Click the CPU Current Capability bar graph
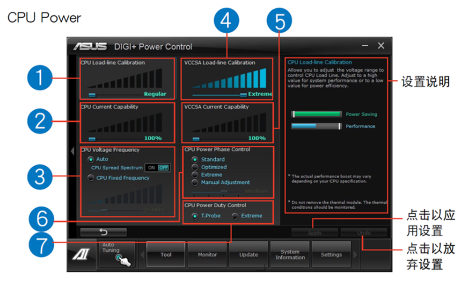Viewport: 468px width, 283px height. pos(125,122)
